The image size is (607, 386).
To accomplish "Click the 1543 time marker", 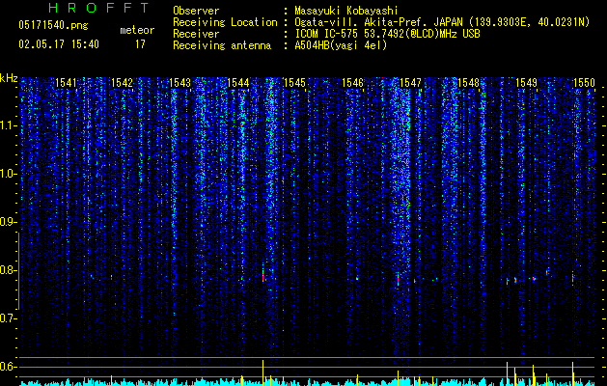I will click(x=180, y=83).
